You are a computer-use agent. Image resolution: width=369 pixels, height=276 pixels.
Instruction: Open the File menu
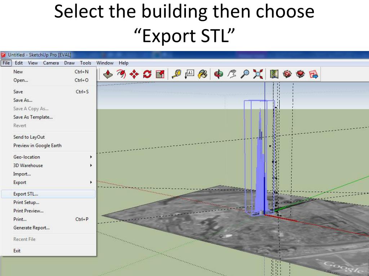tap(6, 63)
